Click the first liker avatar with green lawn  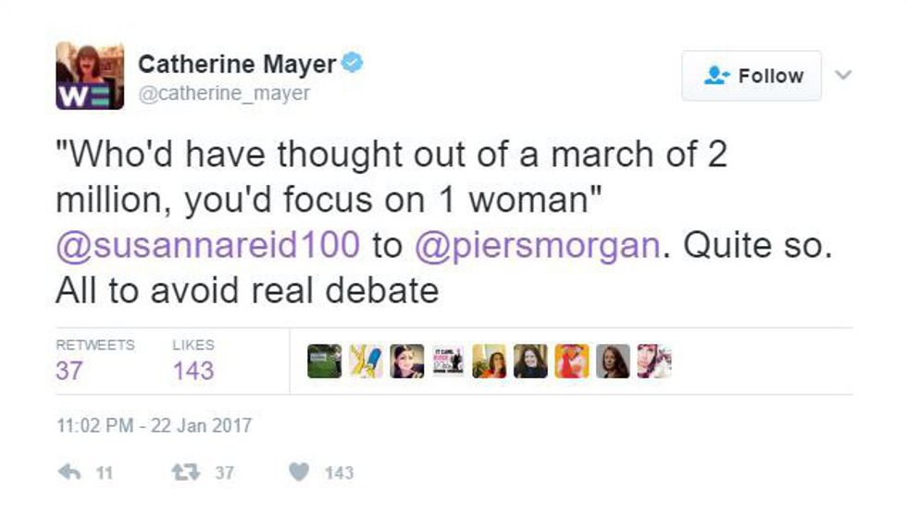click(x=324, y=361)
